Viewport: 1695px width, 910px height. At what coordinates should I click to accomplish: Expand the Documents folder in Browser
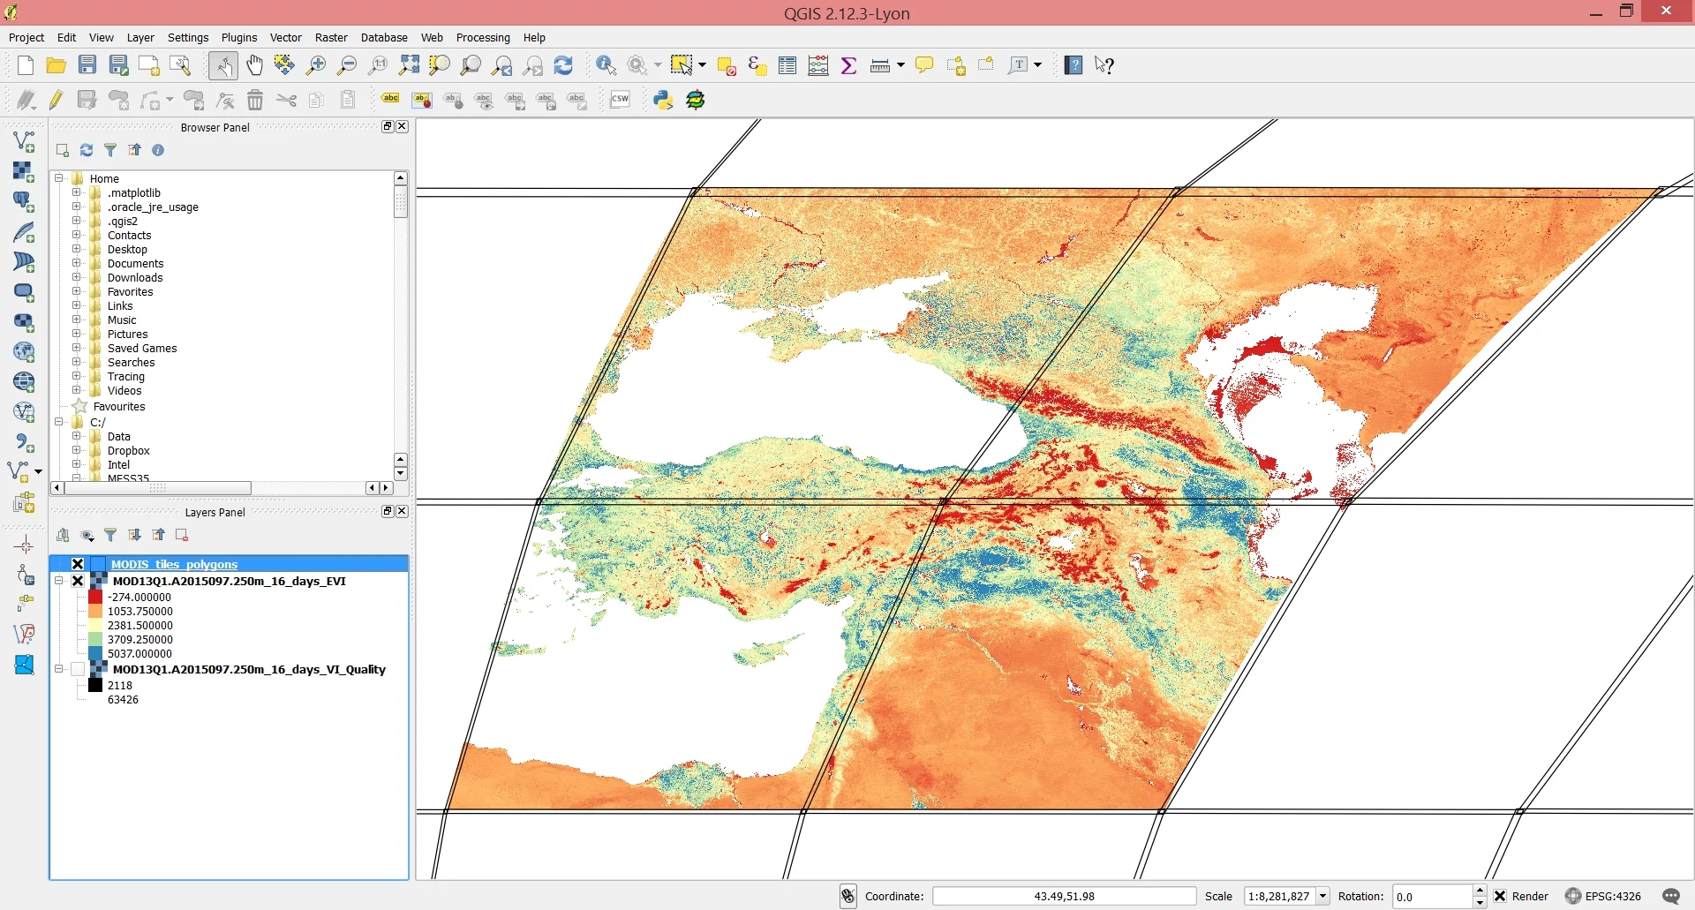pyautogui.click(x=77, y=263)
